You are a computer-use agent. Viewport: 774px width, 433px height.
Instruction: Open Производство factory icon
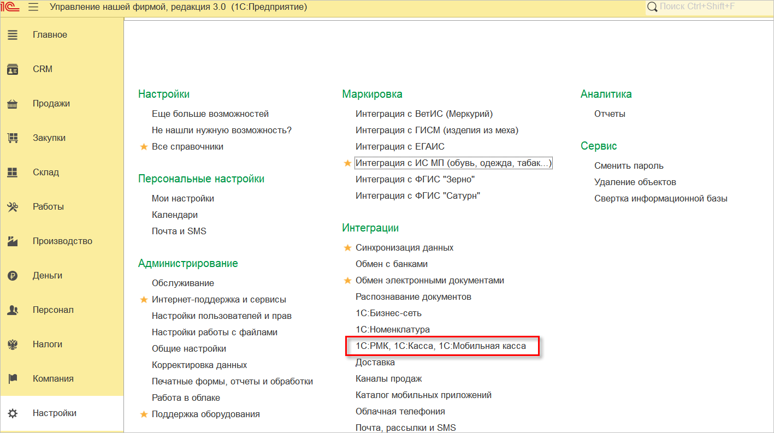tap(13, 241)
